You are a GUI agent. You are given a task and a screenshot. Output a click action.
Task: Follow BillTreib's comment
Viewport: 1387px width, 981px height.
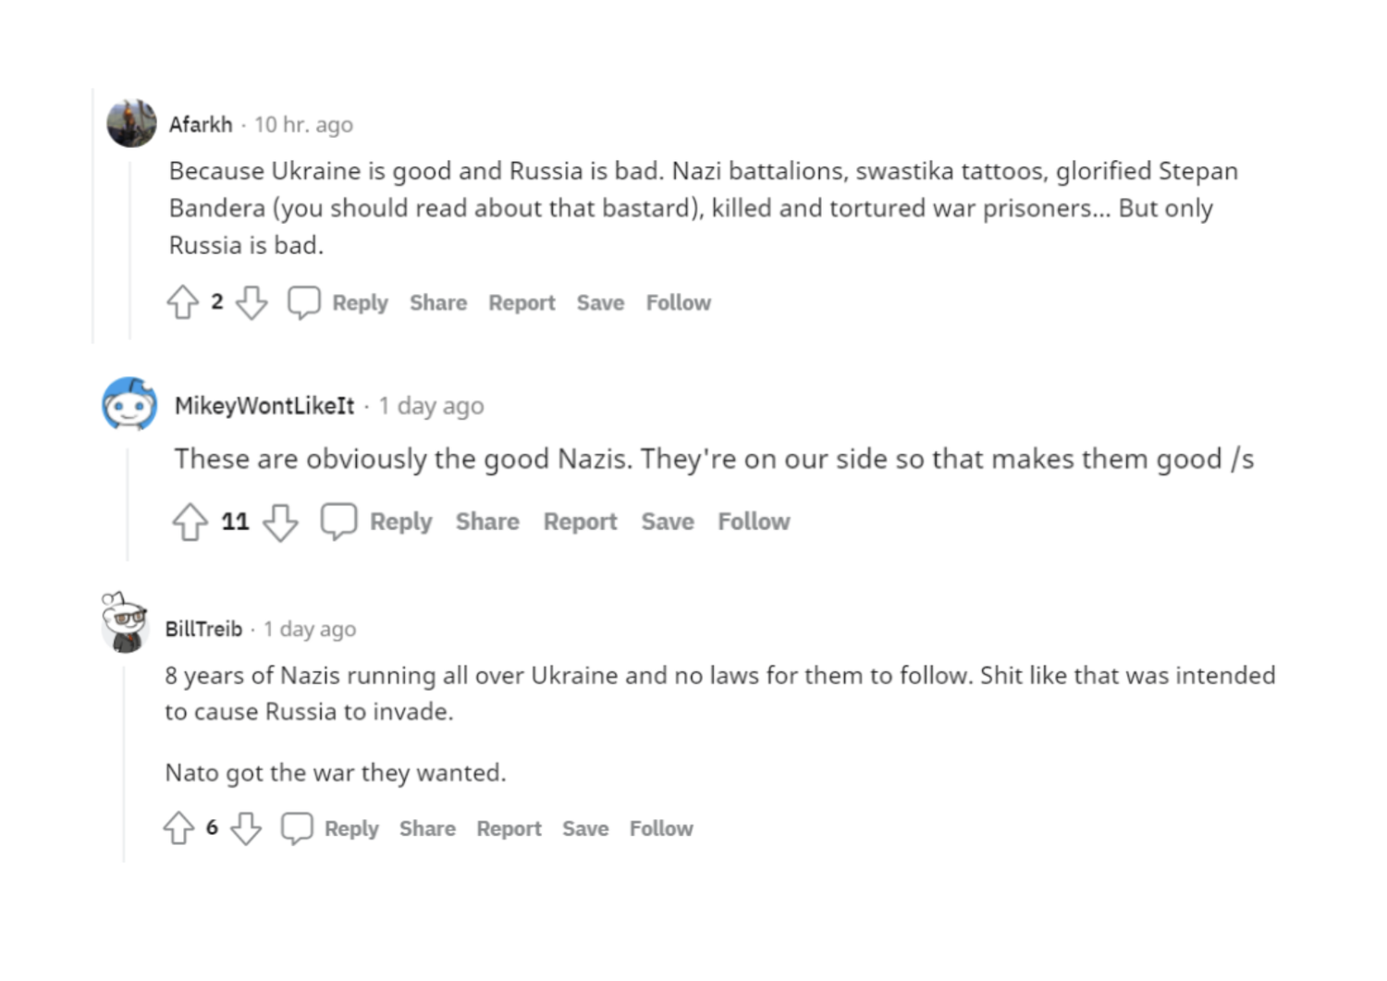(x=661, y=828)
